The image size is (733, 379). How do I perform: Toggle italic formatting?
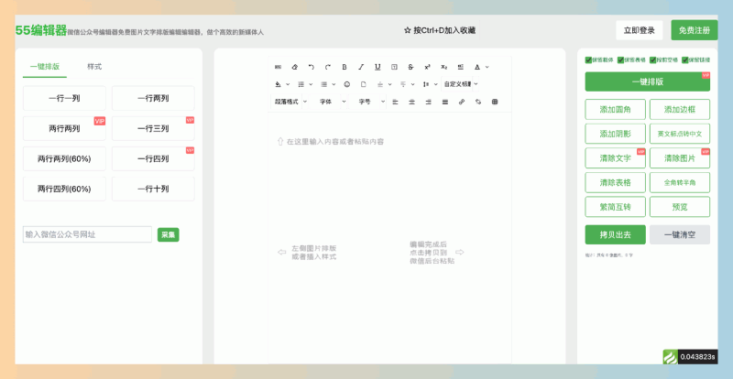pos(361,68)
